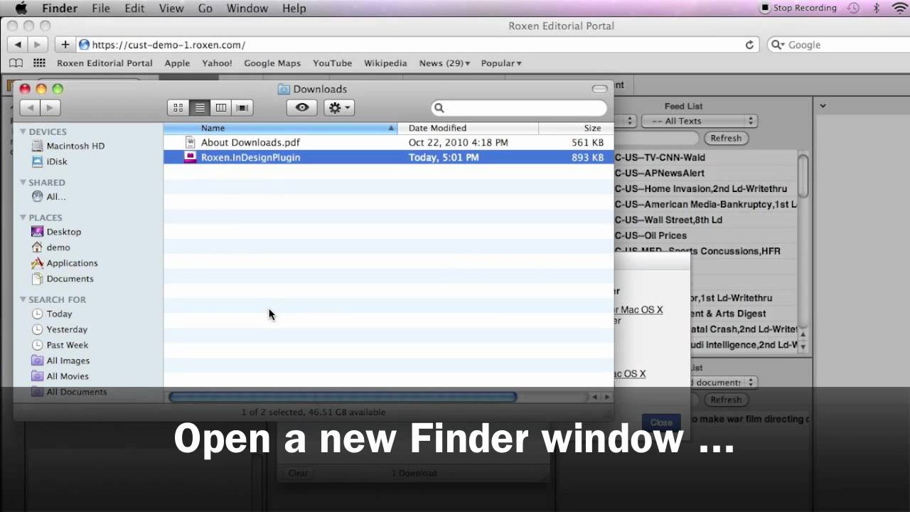Open the Finder Action gear menu
Image resolution: width=910 pixels, height=512 pixels.
coord(338,107)
